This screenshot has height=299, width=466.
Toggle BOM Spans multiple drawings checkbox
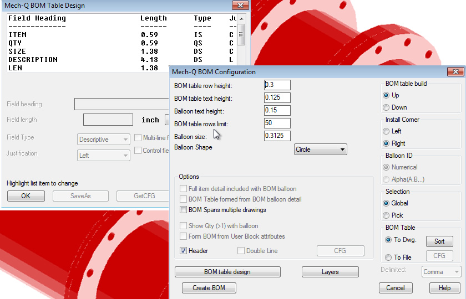184,210
